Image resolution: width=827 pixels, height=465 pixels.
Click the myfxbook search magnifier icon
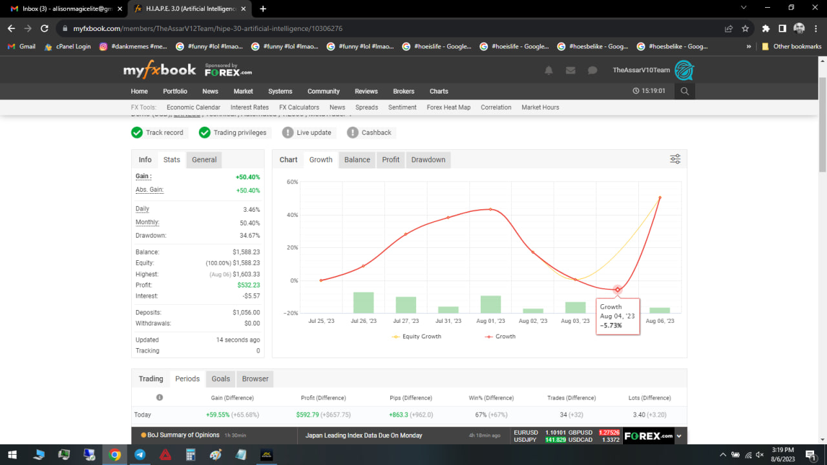685,91
